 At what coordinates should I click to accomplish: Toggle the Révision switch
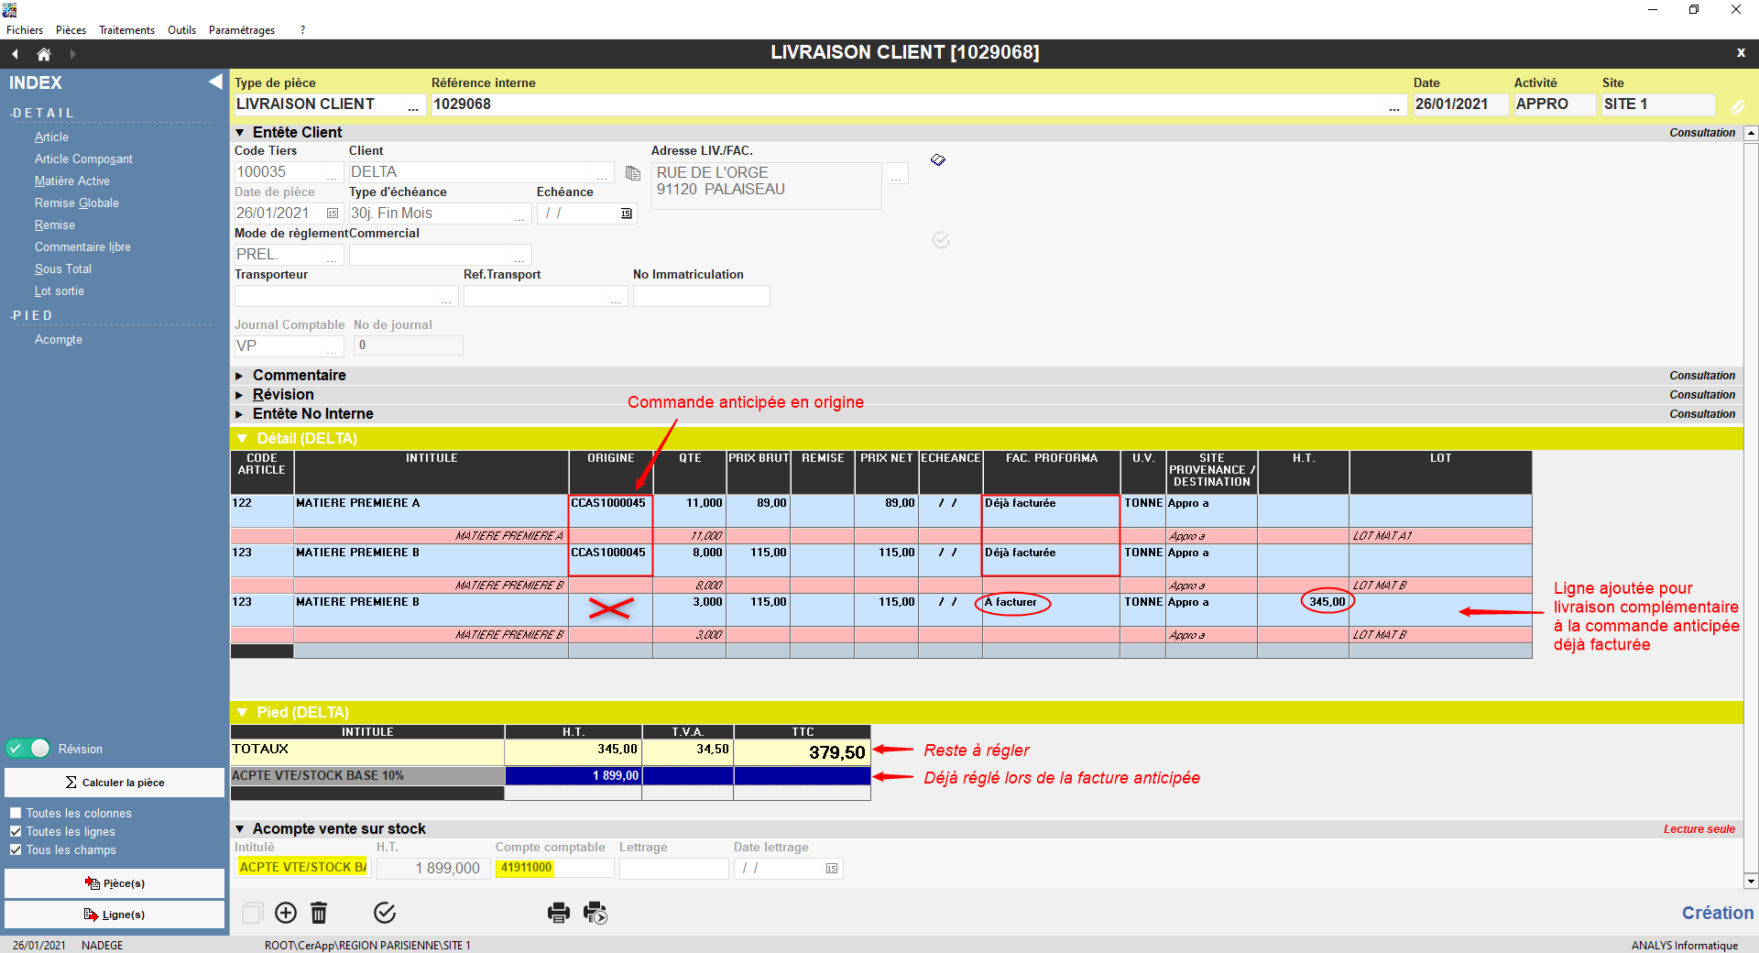[28, 749]
